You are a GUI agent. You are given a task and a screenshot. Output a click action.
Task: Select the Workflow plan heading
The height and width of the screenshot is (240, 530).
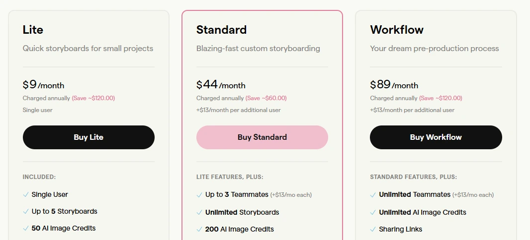[x=397, y=30]
